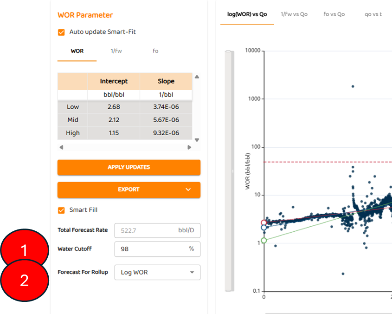Click the table's right scroll arrow
Screen dimensions: 392x314
(189, 147)
